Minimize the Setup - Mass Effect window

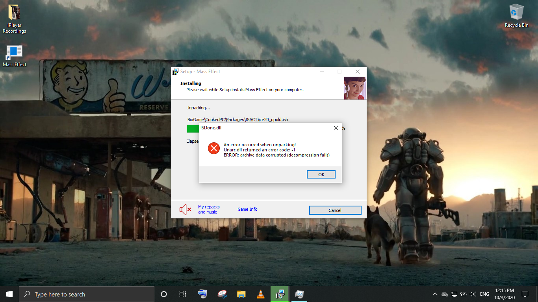pos(322,72)
